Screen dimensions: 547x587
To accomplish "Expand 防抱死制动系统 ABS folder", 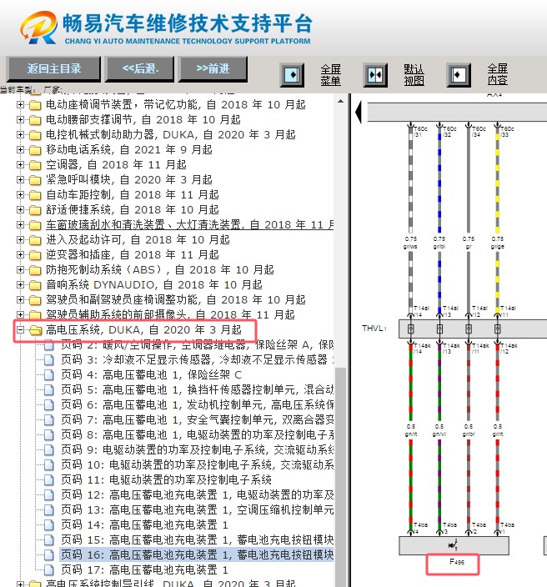I will pos(21,269).
